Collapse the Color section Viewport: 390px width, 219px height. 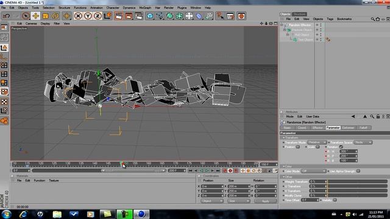point(283,166)
